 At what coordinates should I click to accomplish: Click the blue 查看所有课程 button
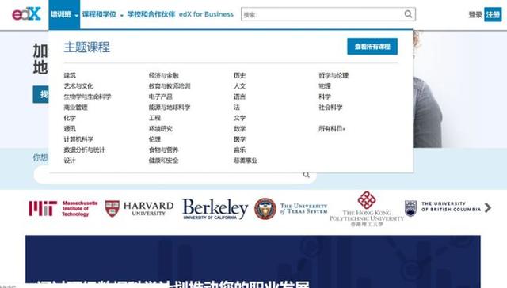coord(372,47)
